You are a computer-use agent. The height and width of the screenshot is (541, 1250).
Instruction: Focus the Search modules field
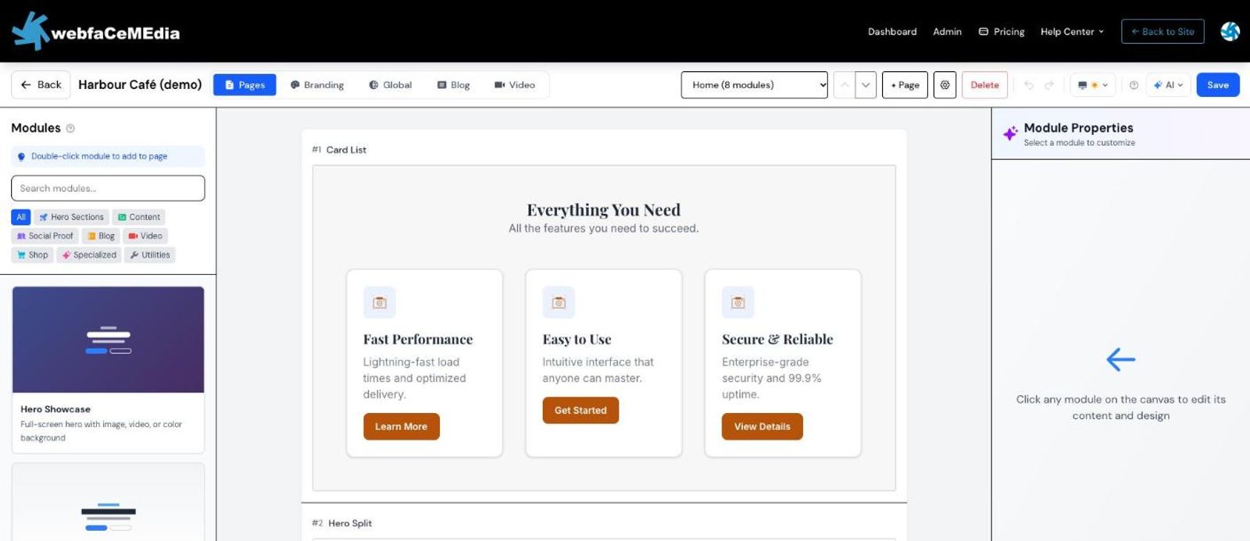108,188
